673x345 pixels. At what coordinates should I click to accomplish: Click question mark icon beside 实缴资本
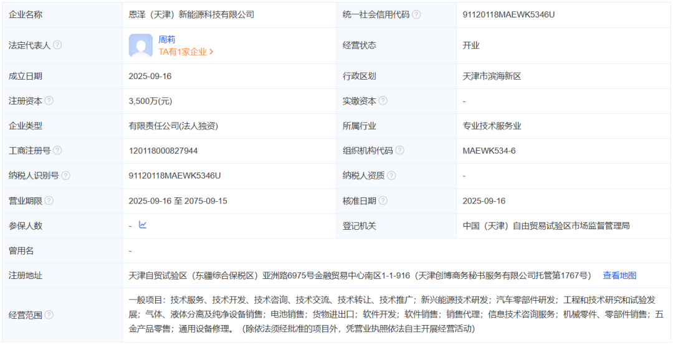383,101
